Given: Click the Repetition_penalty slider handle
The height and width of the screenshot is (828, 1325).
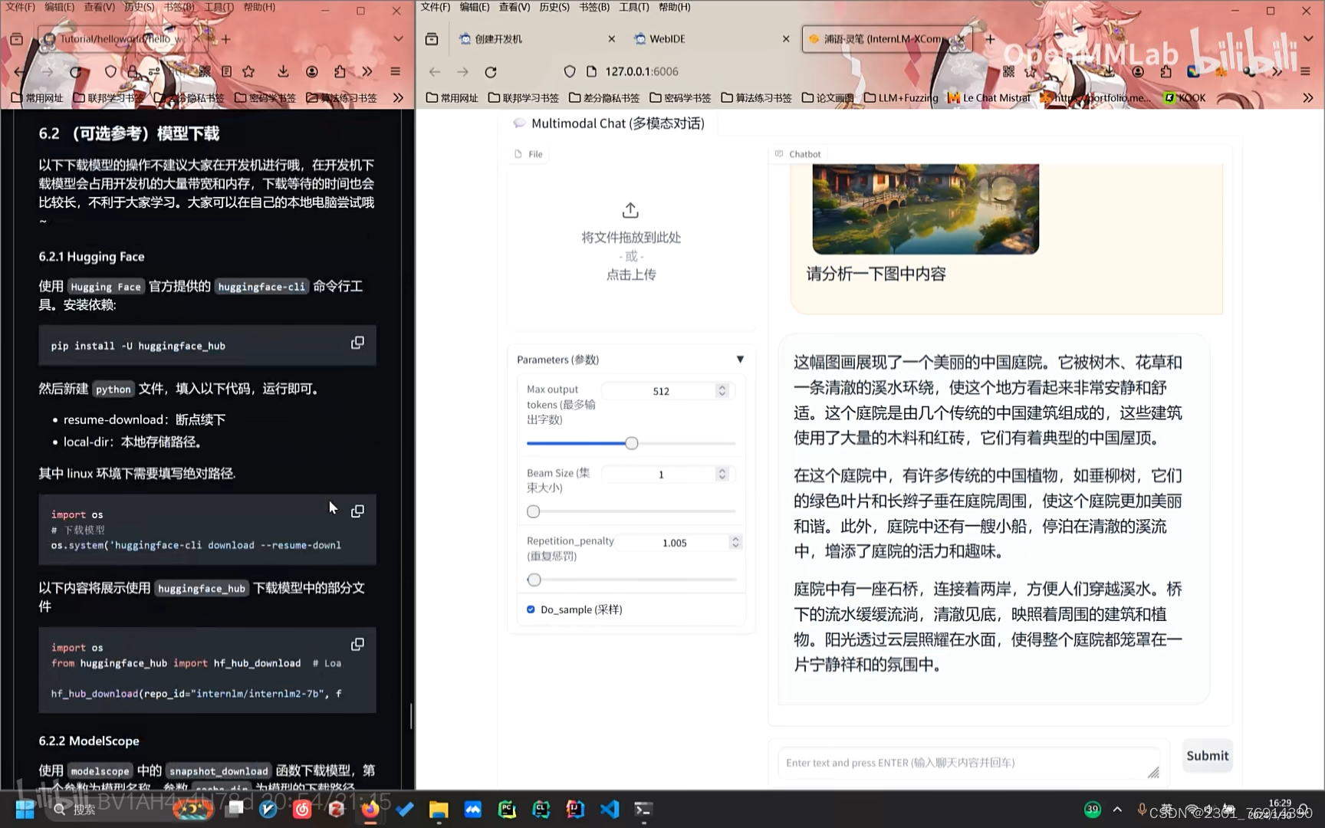Looking at the screenshot, I should point(534,580).
